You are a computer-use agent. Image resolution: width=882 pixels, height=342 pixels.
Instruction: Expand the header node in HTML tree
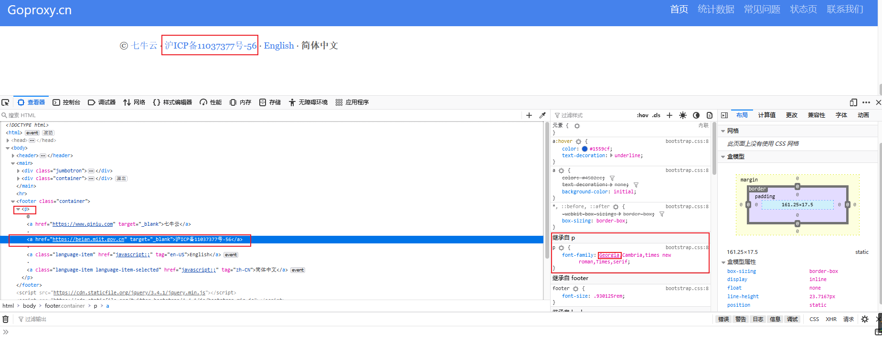pos(13,156)
